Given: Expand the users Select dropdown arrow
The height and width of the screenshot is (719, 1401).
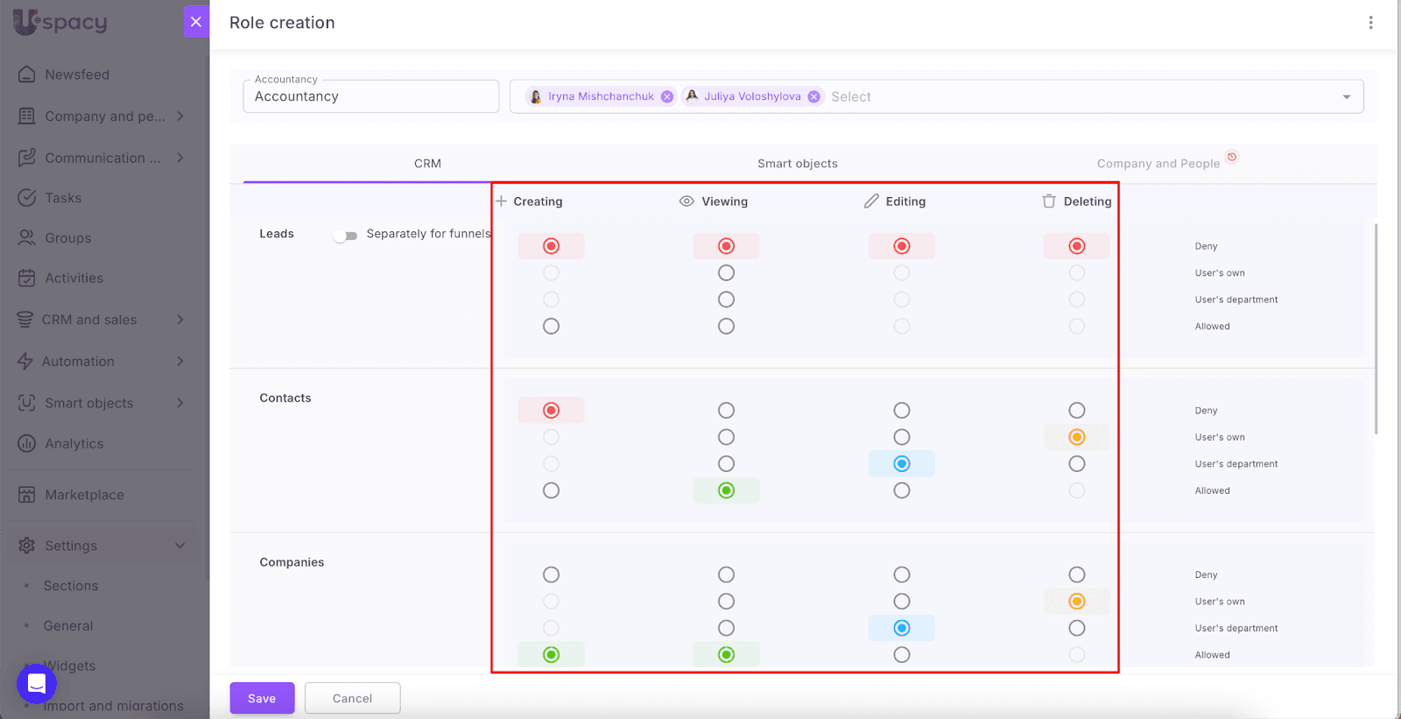Looking at the screenshot, I should (1346, 97).
